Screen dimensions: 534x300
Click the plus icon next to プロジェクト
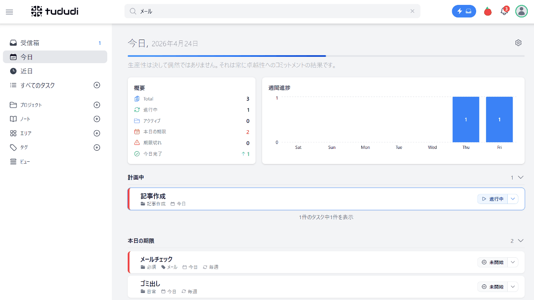coord(97,104)
